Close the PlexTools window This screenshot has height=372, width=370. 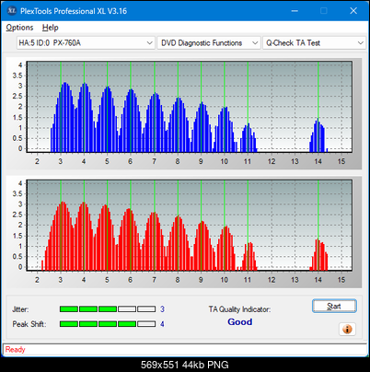[x=353, y=11]
